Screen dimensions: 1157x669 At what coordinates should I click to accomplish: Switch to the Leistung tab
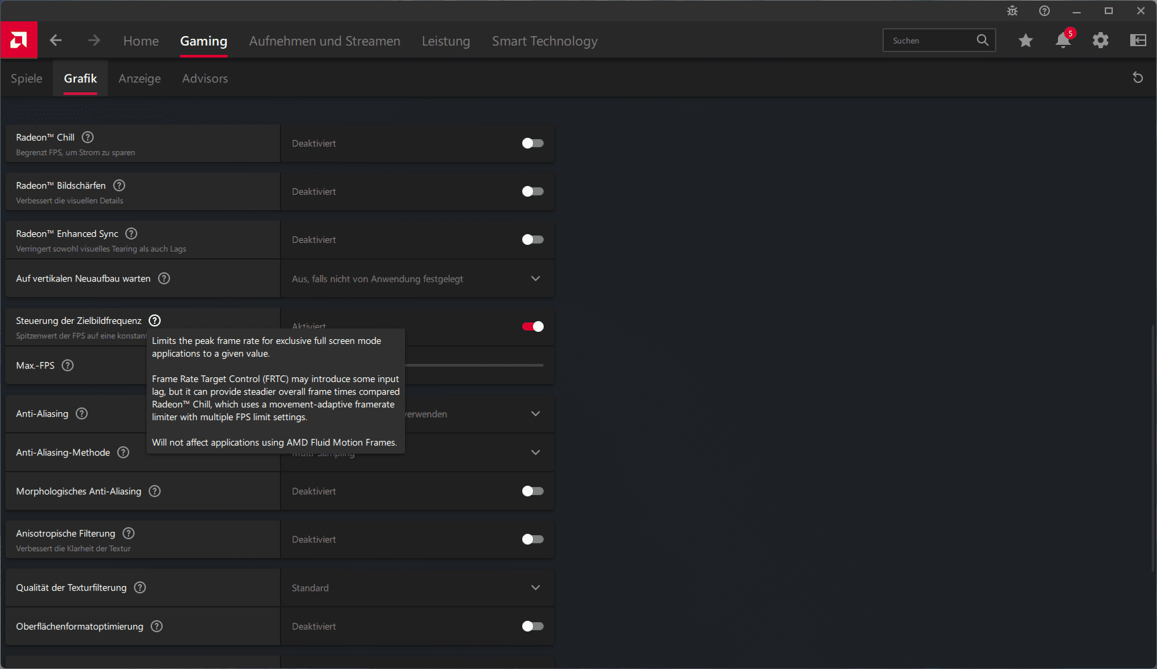446,41
